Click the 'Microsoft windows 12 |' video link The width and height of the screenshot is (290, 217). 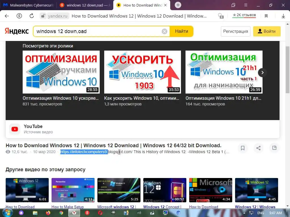click(x=116, y=207)
